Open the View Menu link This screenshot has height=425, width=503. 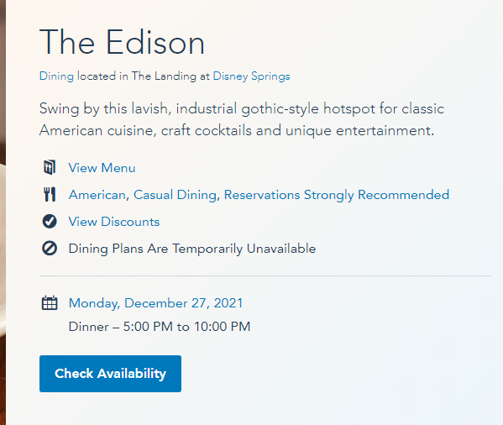click(x=102, y=168)
